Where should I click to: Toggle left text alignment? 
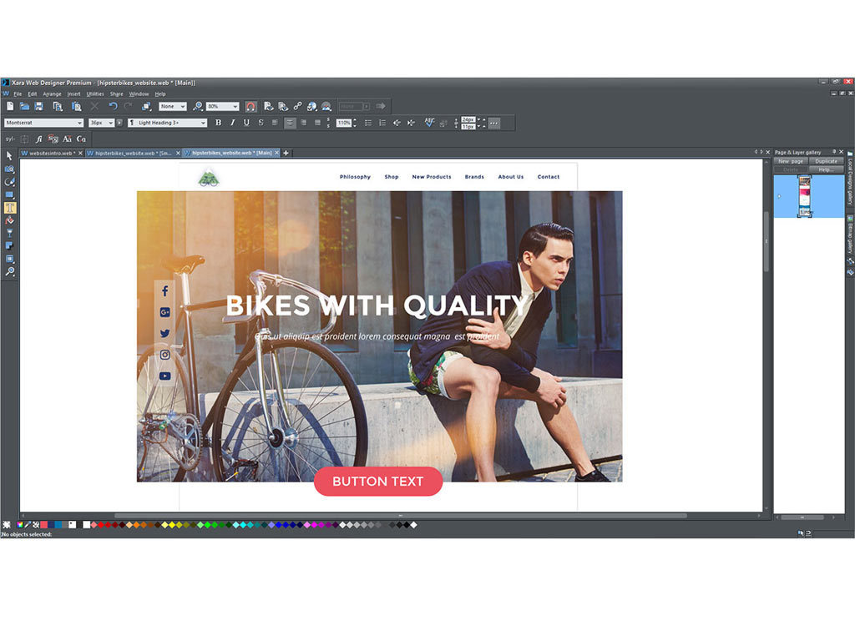(276, 124)
